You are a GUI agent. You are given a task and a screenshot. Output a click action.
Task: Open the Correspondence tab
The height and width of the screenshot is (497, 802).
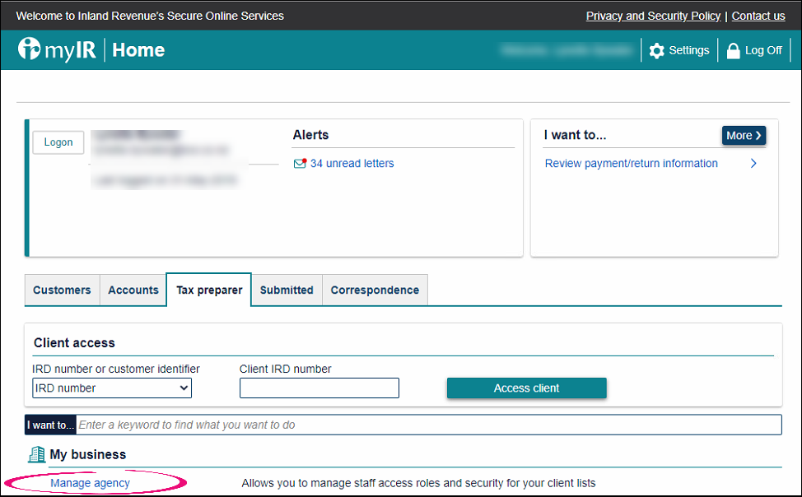[x=375, y=290]
